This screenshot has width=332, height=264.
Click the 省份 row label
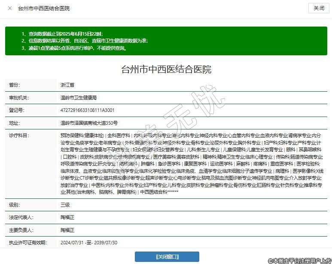point(15,85)
